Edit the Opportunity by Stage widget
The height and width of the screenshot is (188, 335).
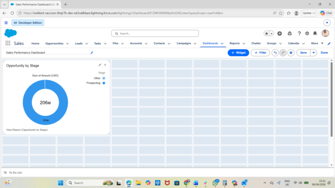(x=100, y=65)
